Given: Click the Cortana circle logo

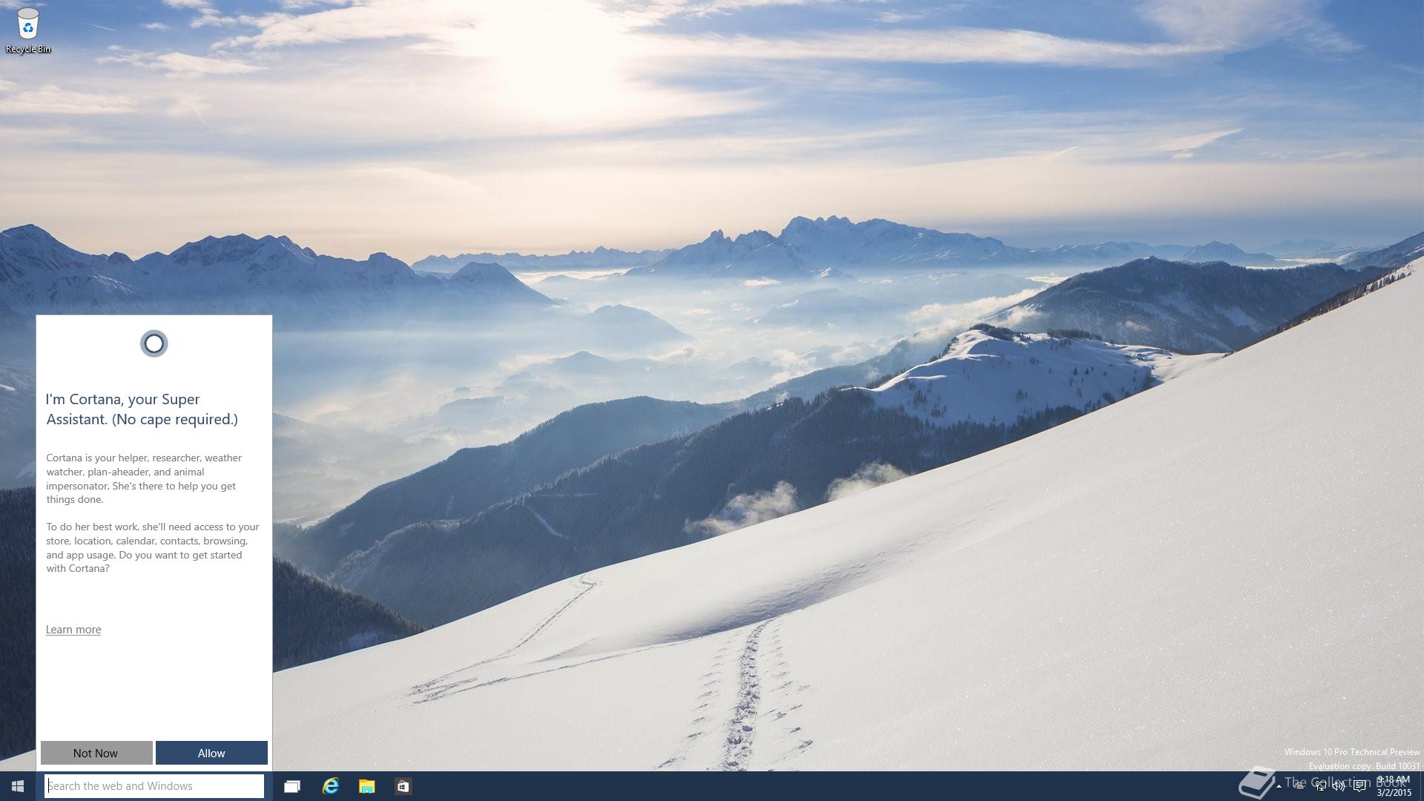Looking at the screenshot, I should pos(154,343).
